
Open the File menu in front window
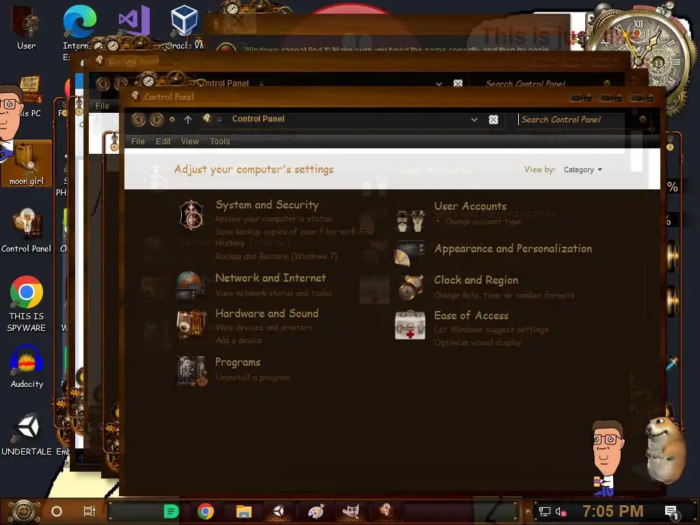click(x=137, y=141)
